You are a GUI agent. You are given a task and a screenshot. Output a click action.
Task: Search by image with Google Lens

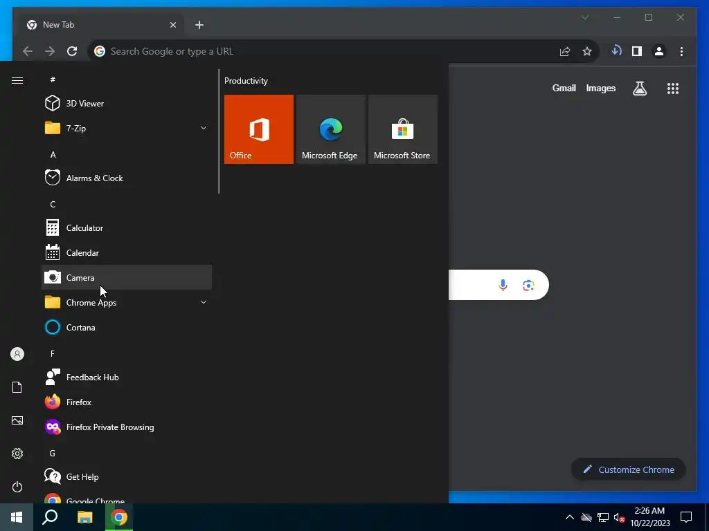click(x=528, y=286)
